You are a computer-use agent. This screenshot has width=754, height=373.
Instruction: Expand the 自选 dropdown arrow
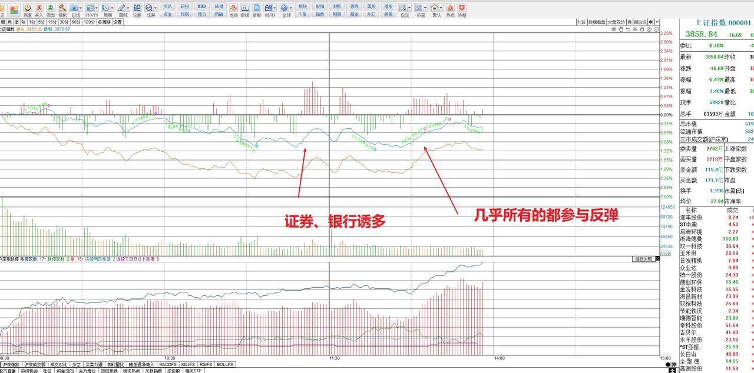82,8
